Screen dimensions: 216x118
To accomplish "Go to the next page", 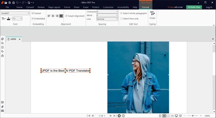I will 111,116.
